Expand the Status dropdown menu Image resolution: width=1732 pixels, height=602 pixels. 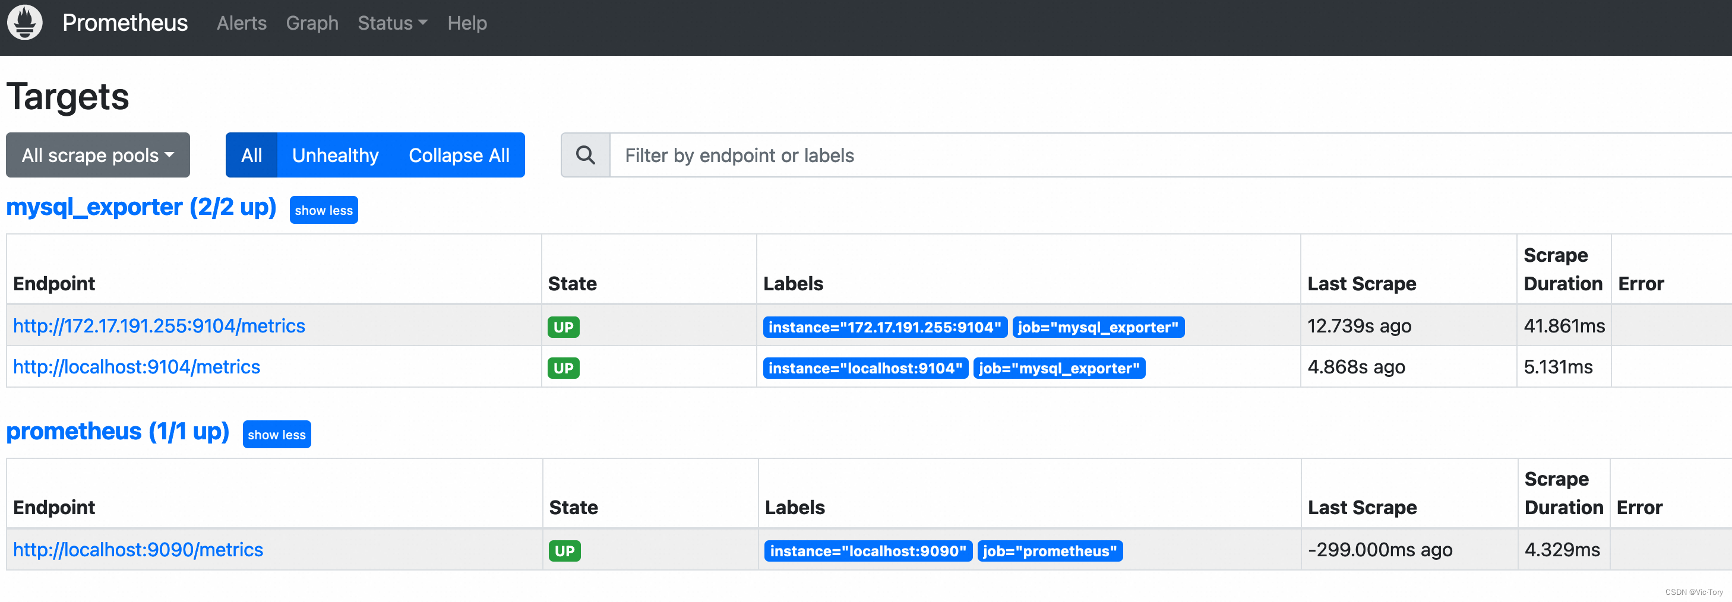tap(393, 23)
